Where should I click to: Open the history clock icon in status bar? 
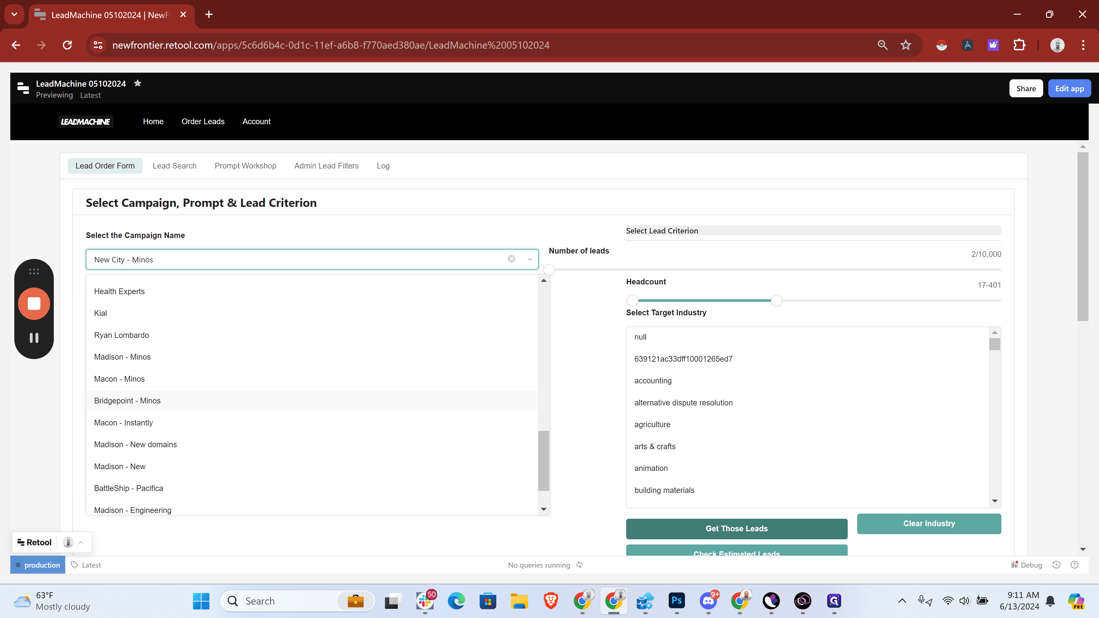(1056, 565)
